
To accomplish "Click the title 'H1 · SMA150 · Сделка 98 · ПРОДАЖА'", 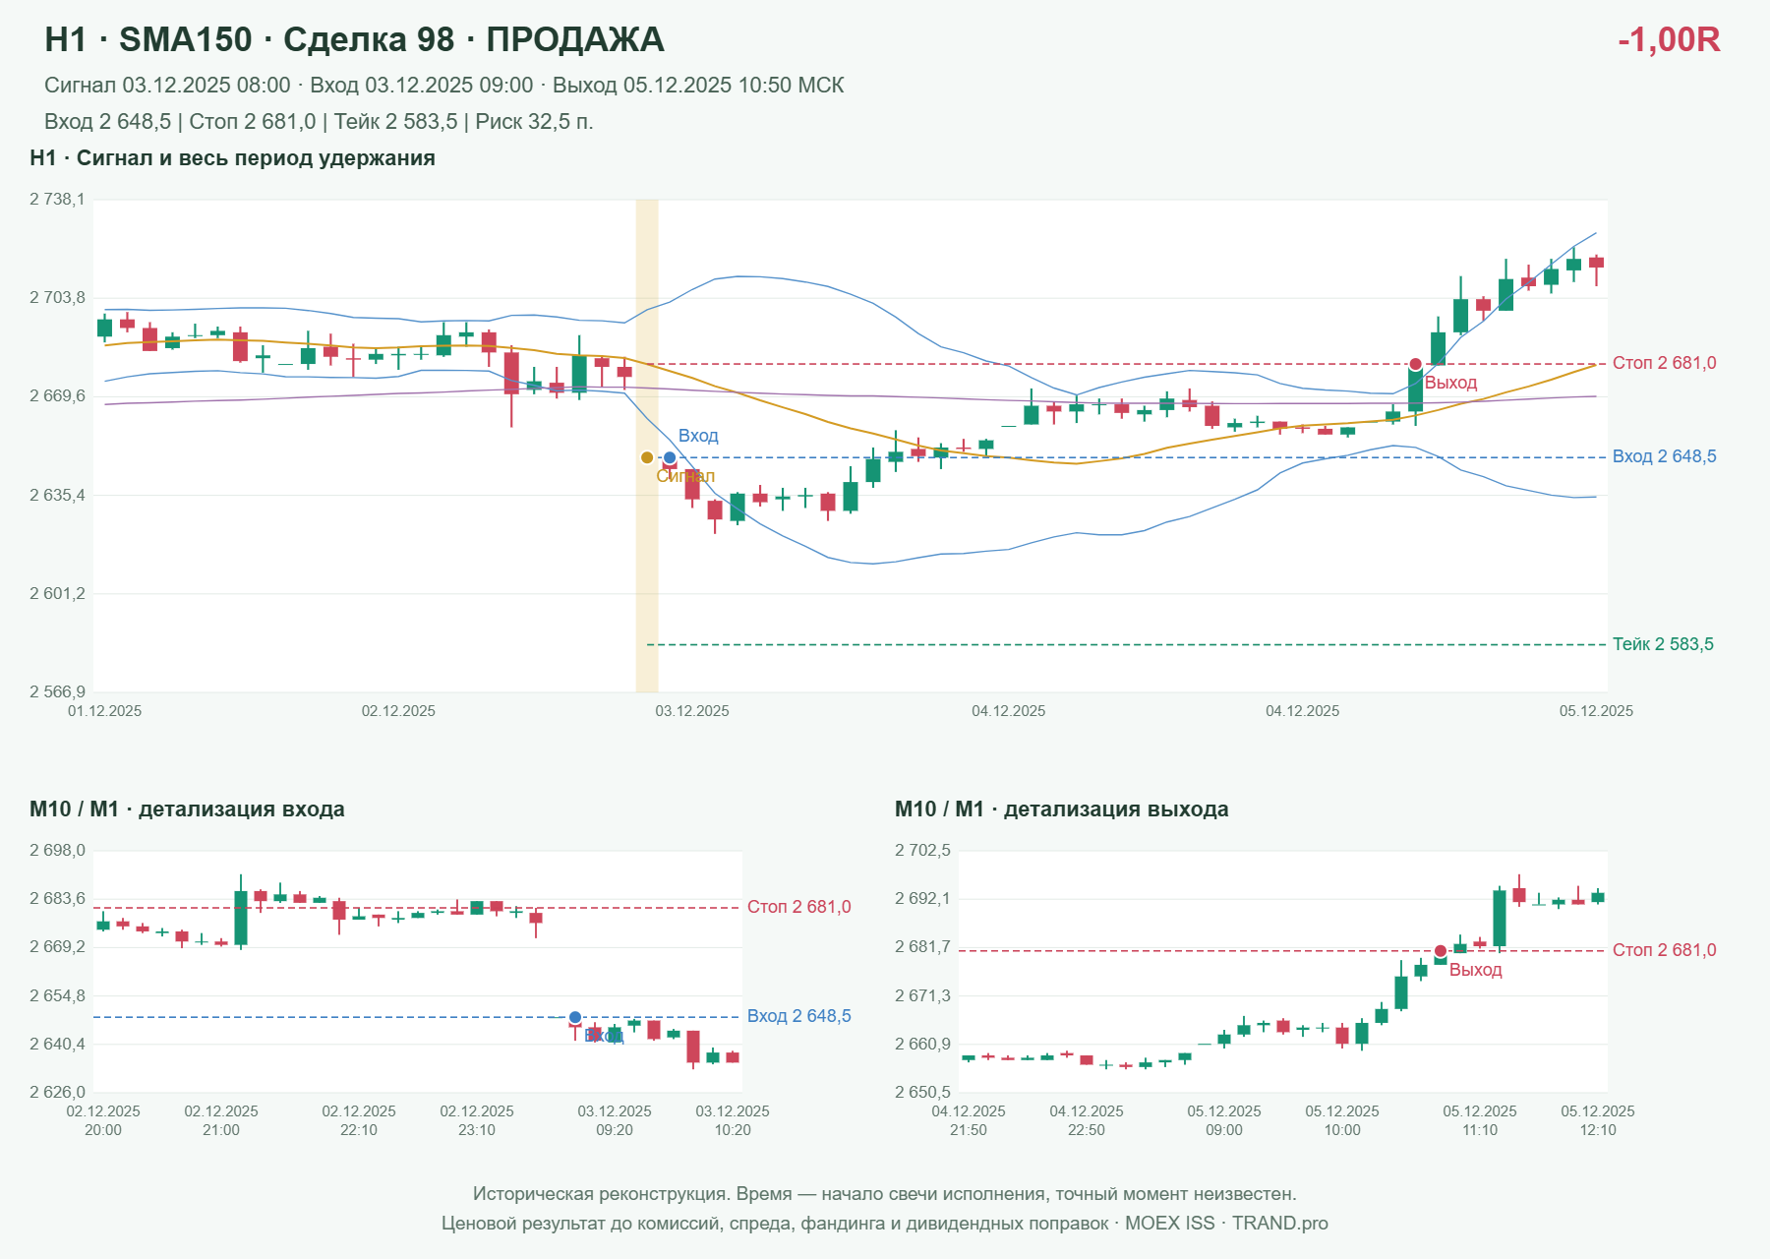I will click(x=355, y=39).
